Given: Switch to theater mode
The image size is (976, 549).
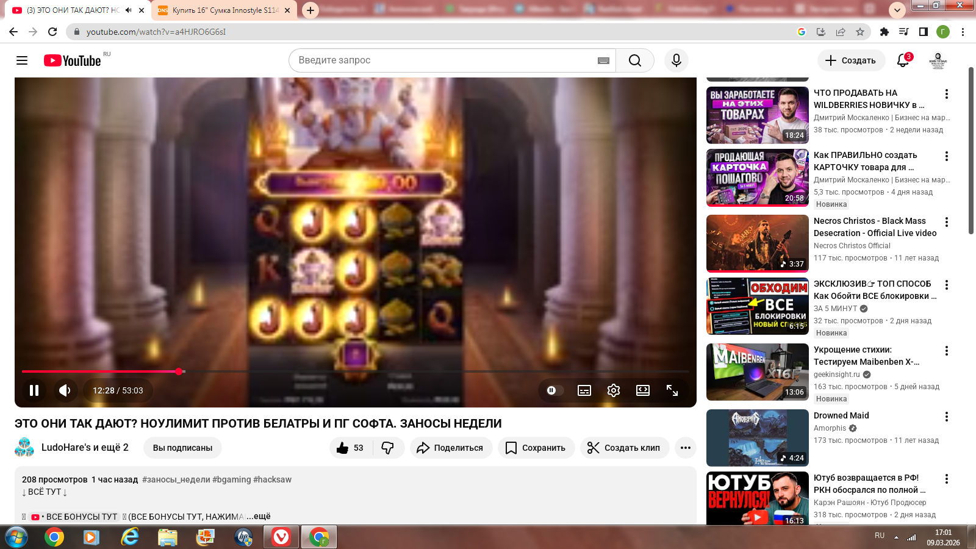Looking at the screenshot, I should (643, 390).
